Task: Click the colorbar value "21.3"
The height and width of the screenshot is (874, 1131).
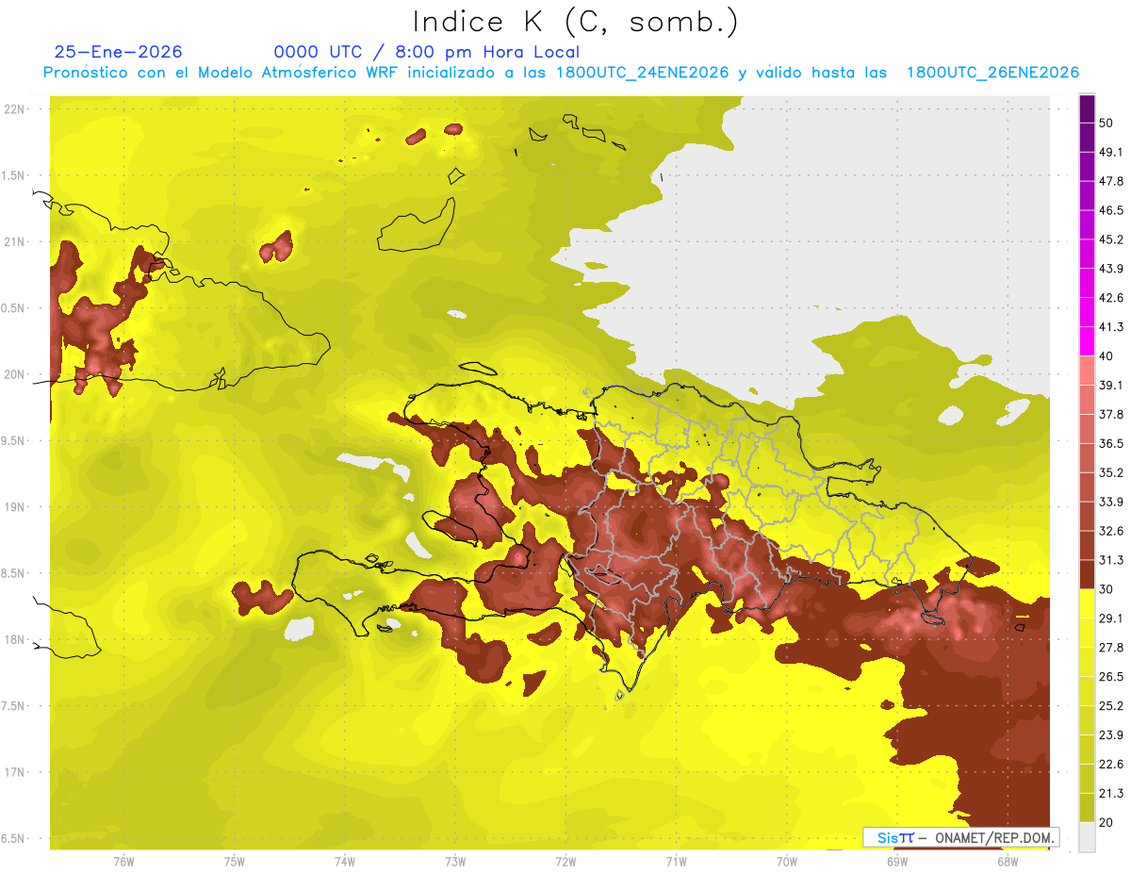Action: click(x=1111, y=794)
